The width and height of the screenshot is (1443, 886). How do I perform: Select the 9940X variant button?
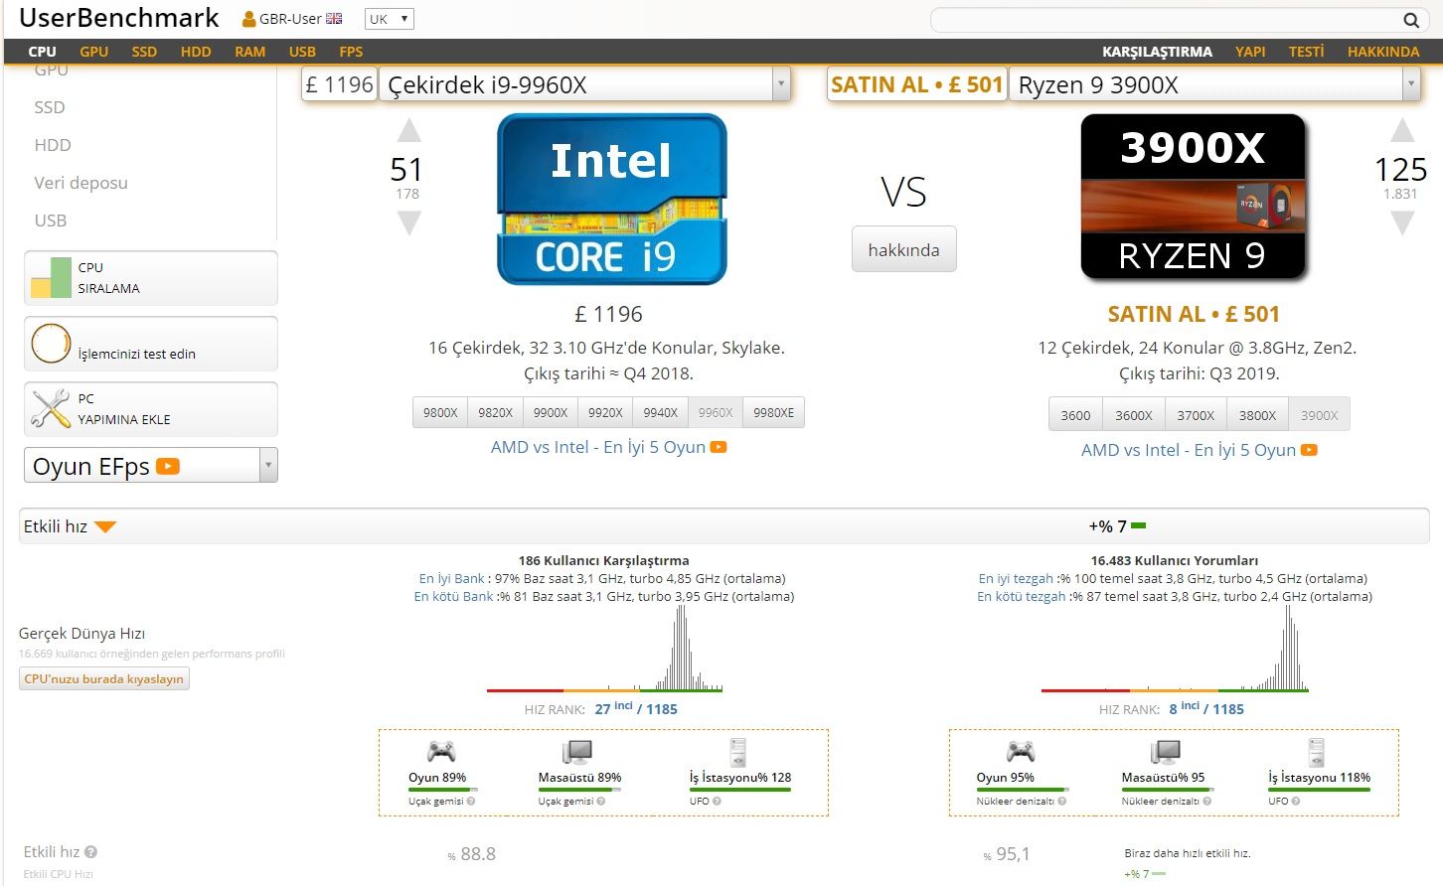(x=660, y=412)
